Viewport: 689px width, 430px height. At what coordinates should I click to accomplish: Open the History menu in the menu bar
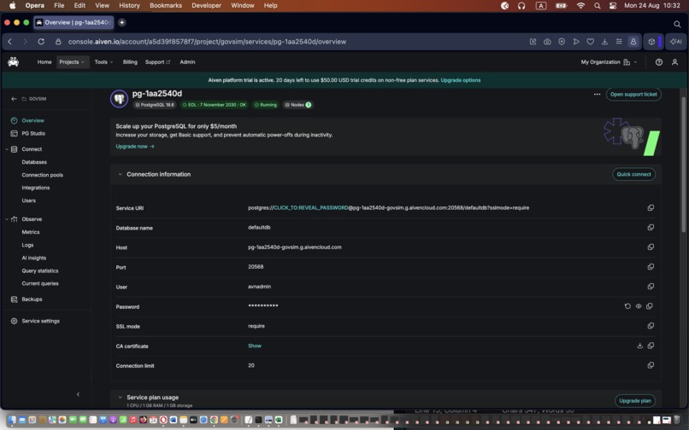(129, 6)
